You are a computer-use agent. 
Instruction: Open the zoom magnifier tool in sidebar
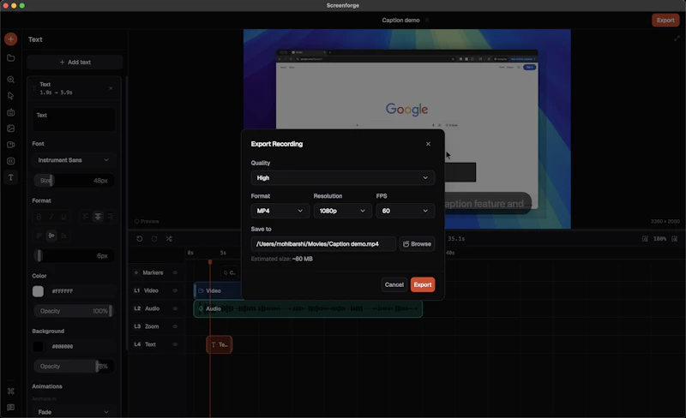click(x=10, y=80)
